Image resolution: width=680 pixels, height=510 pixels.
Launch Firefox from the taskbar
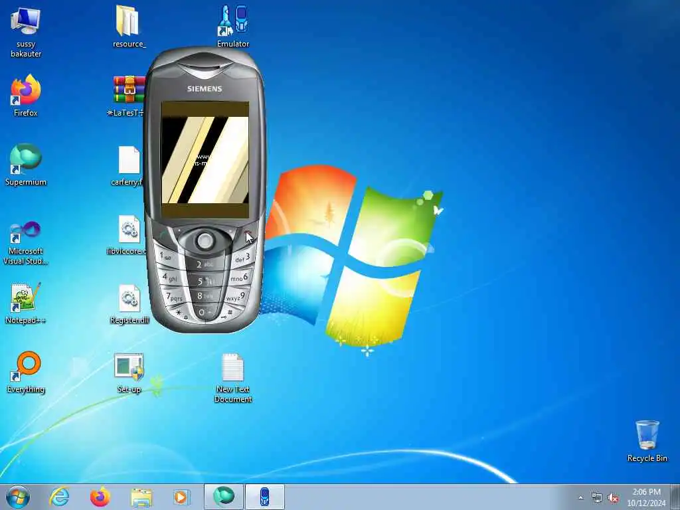(x=100, y=497)
